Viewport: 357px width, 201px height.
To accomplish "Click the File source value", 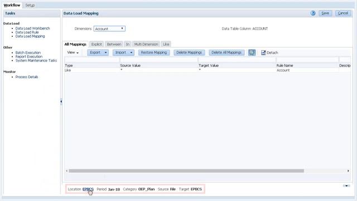I will (x=173, y=189).
